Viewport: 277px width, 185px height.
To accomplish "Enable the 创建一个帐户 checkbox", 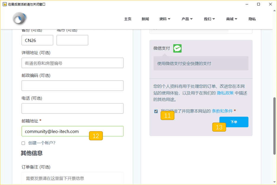I will pos(23,143).
